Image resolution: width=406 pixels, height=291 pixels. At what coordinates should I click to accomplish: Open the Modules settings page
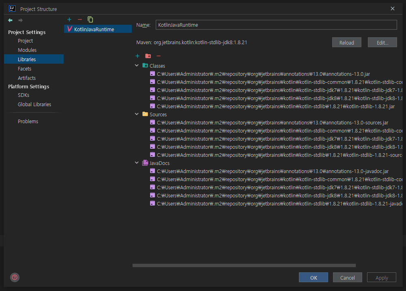point(27,50)
